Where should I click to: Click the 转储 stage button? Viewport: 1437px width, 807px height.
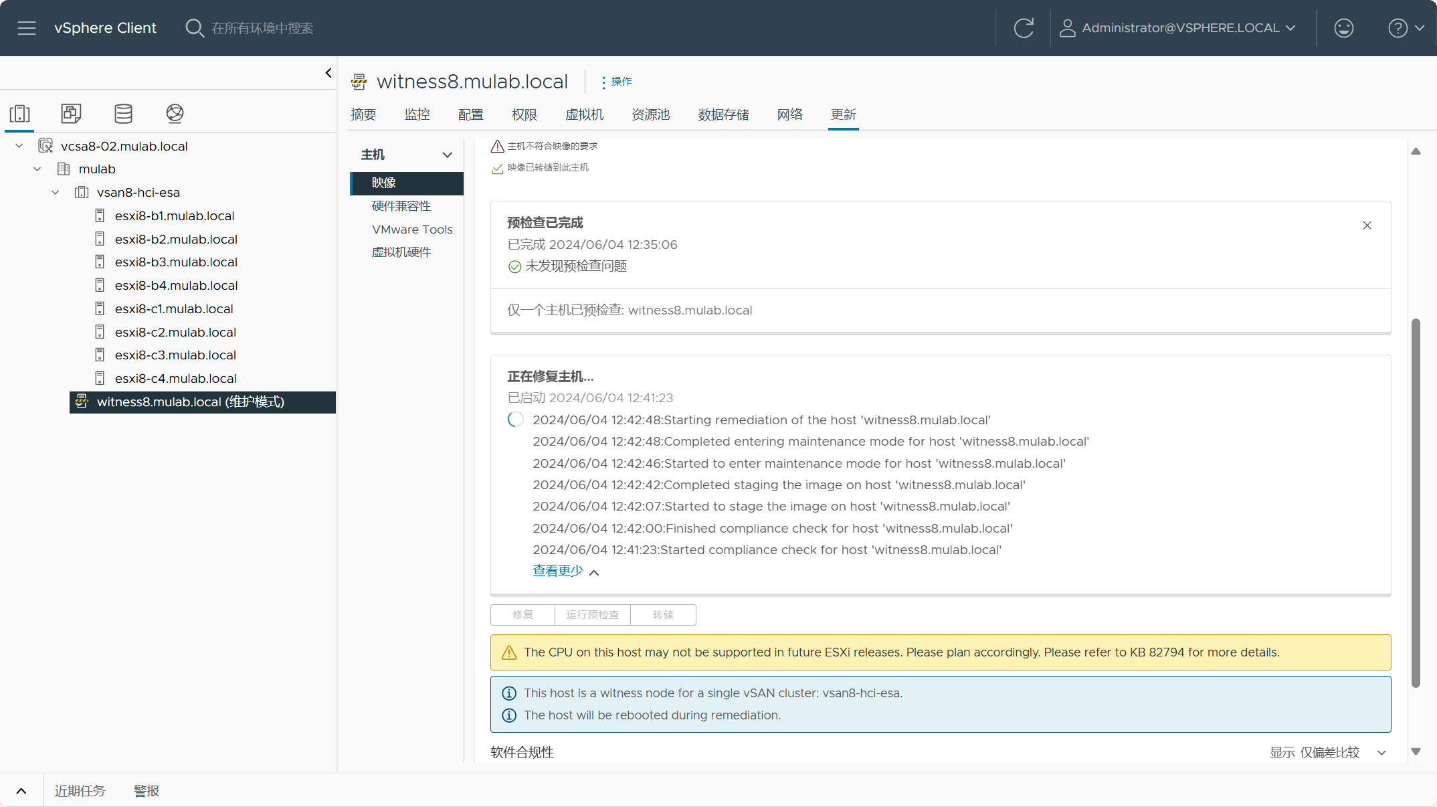tap(663, 615)
